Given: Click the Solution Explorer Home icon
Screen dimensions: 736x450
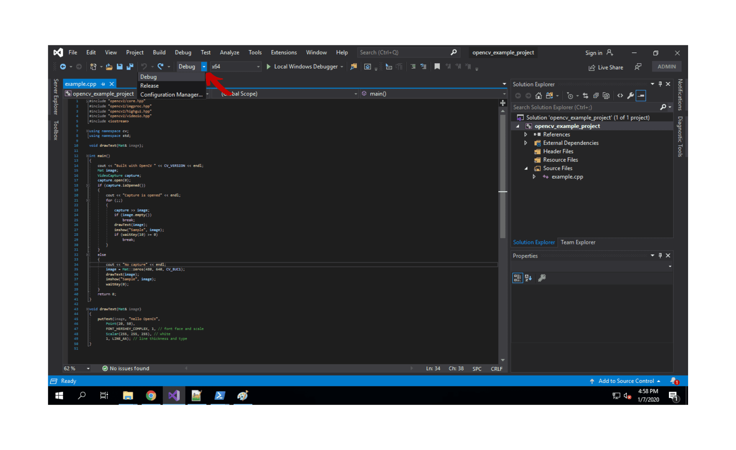Looking at the screenshot, I should tap(539, 96).
